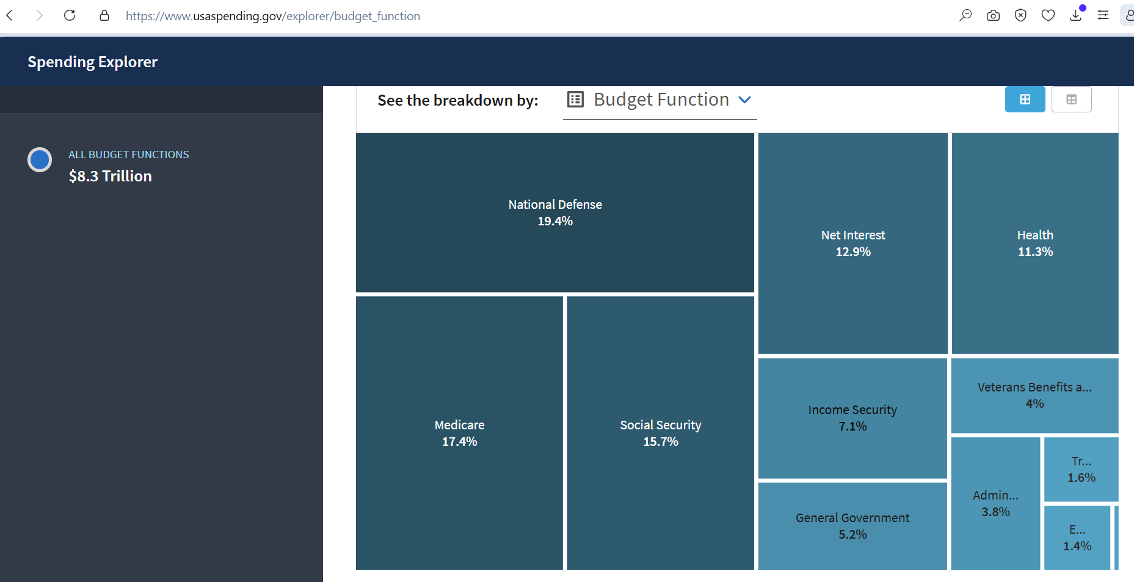The height and width of the screenshot is (582, 1134).
Task: Open the browser easy setup sliders icon
Action: (x=1103, y=15)
